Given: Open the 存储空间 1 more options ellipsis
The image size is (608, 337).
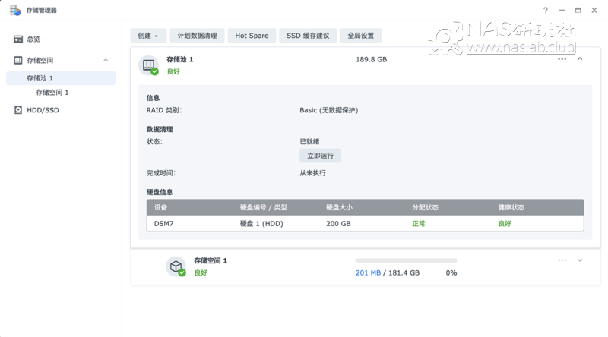Looking at the screenshot, I should (x=562, y=260).
